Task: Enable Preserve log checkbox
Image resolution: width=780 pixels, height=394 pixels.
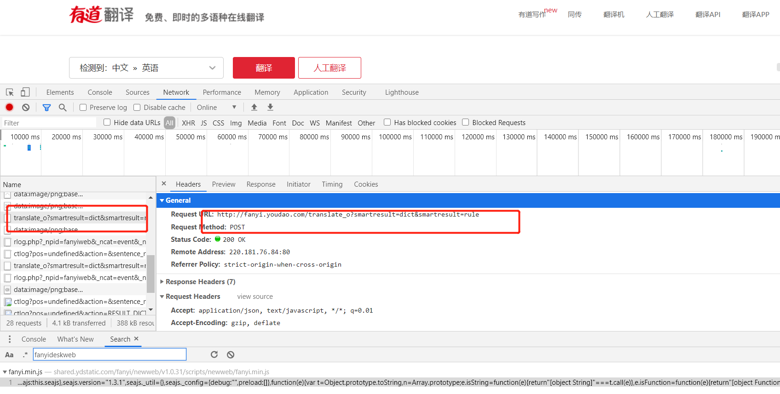Action: pyautogui.click(x=83, y=107)
